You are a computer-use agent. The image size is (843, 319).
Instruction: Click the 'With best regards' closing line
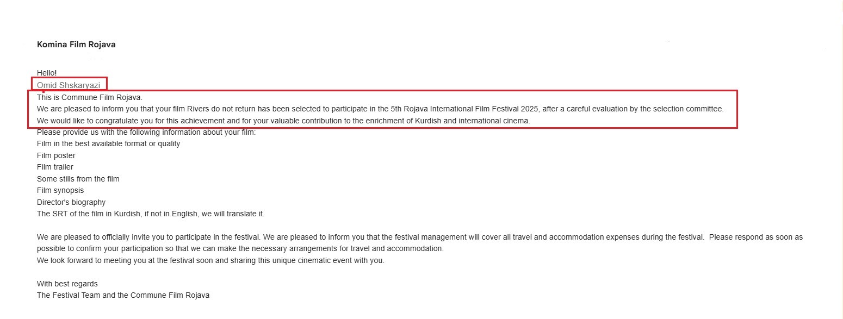(67, 284)
